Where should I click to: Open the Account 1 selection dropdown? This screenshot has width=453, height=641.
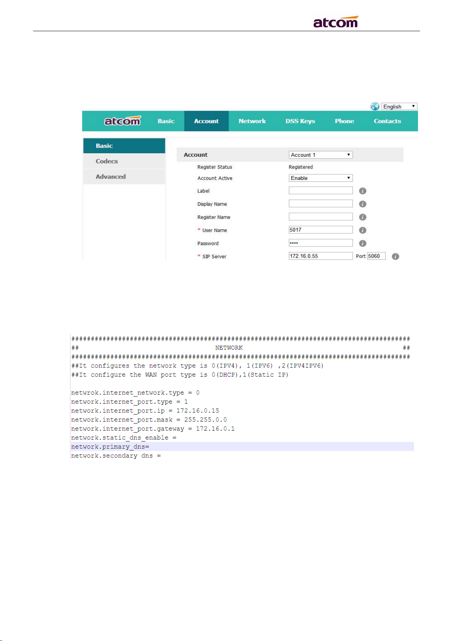(x=321, y=155)
